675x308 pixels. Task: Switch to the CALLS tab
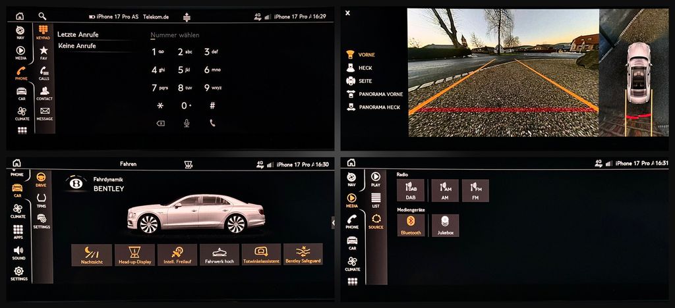[44, 73]
